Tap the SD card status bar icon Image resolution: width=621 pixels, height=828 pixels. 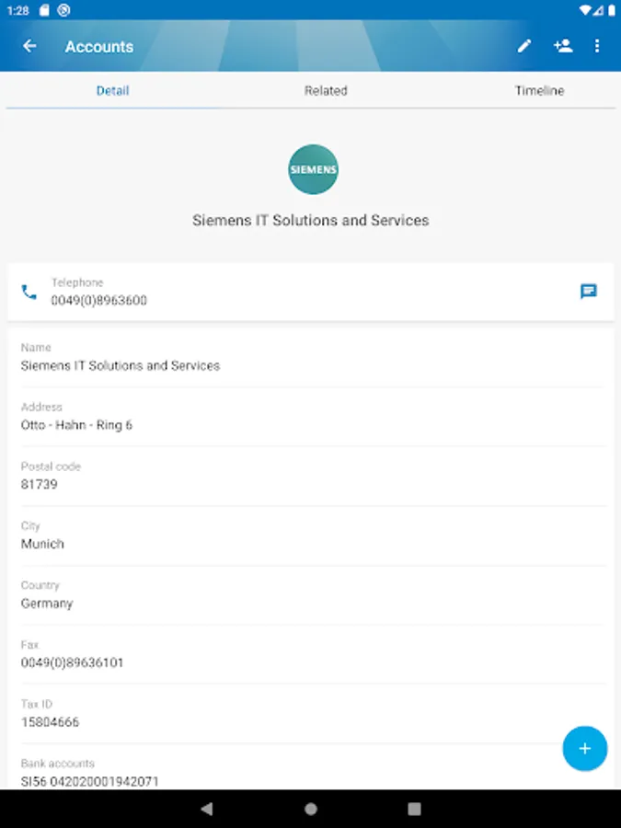pos(44,10)
